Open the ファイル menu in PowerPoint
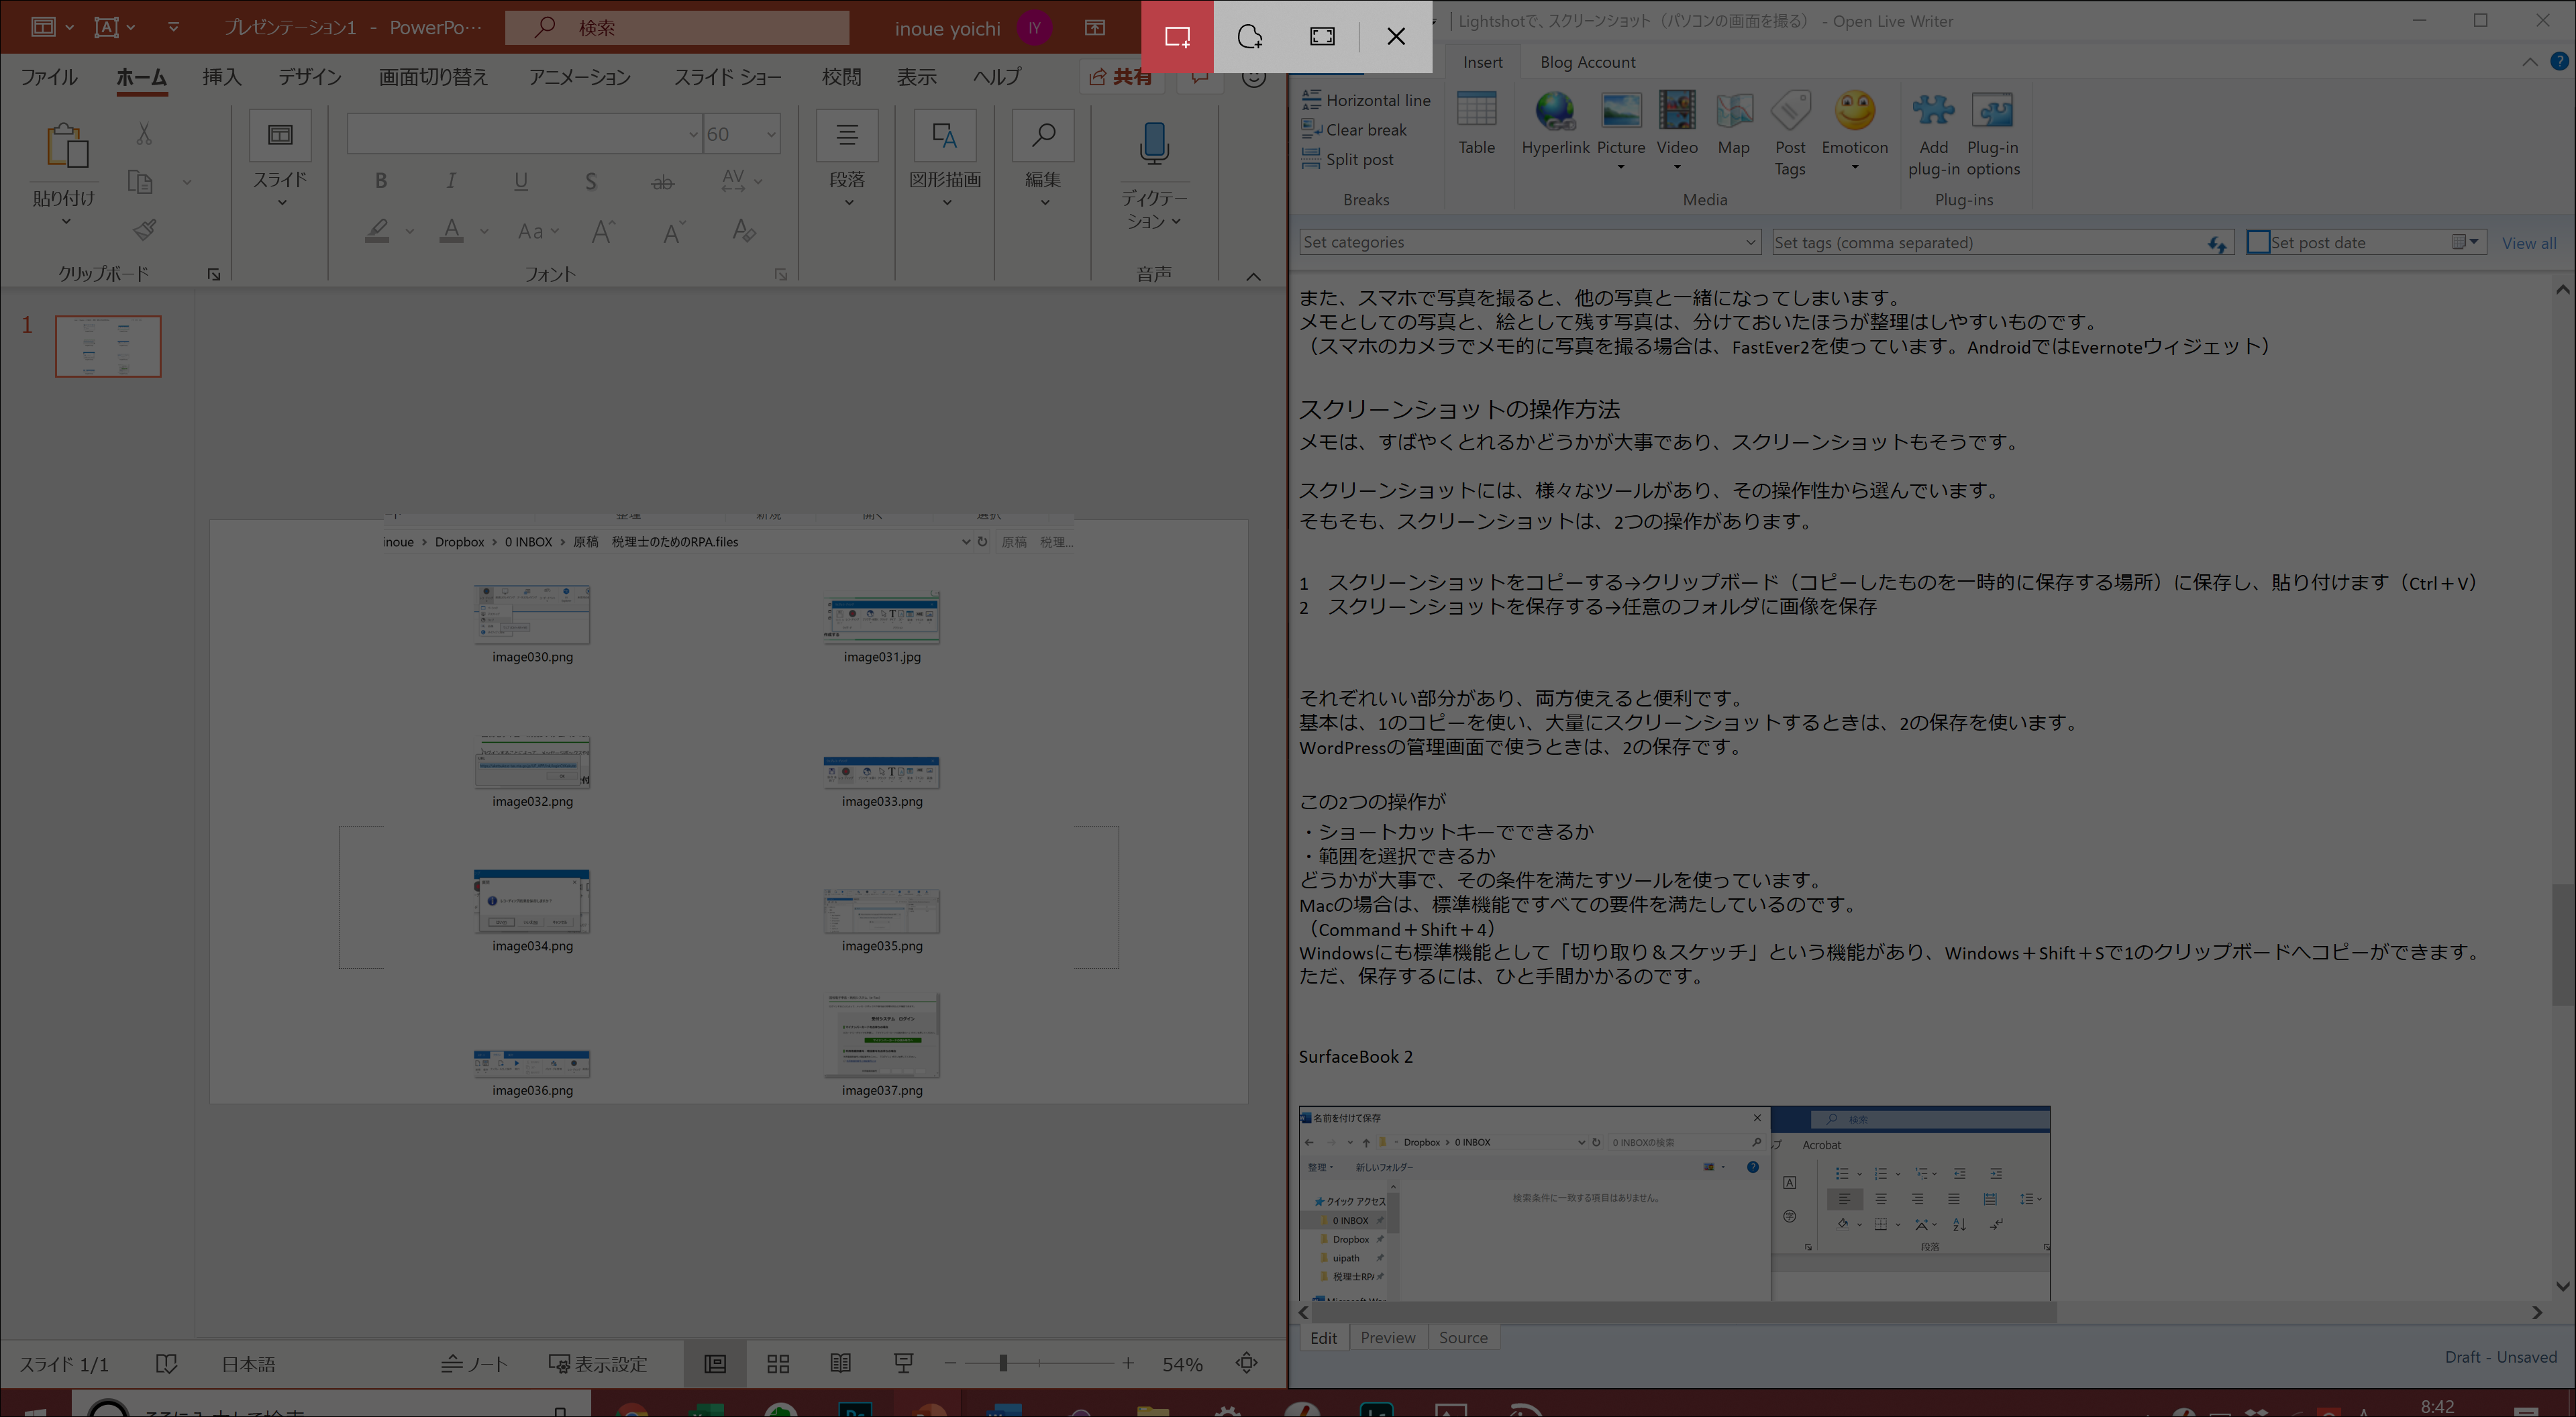Screen dimensions: 2576x1417 click(x=49, y=77)
